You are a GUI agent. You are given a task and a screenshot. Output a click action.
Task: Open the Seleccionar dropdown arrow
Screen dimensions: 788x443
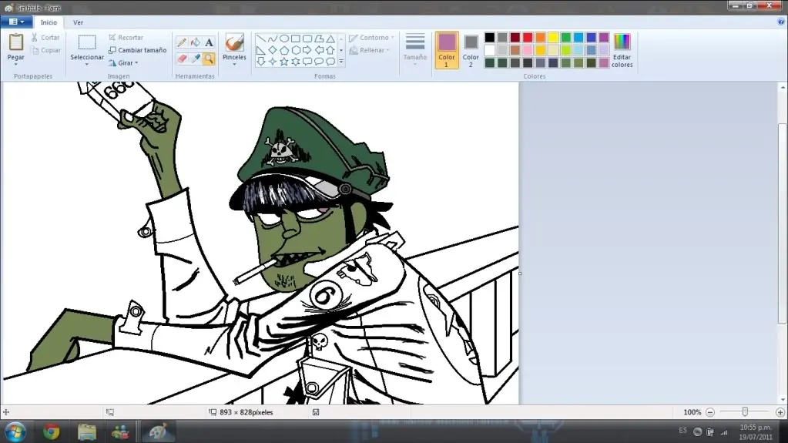point(86,65)
